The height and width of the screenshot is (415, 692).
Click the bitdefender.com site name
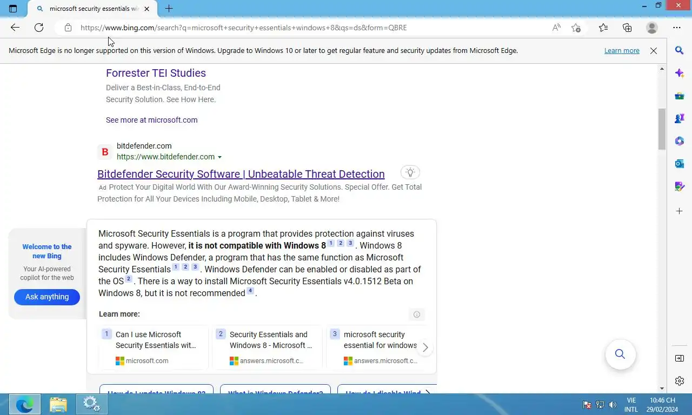144,146
